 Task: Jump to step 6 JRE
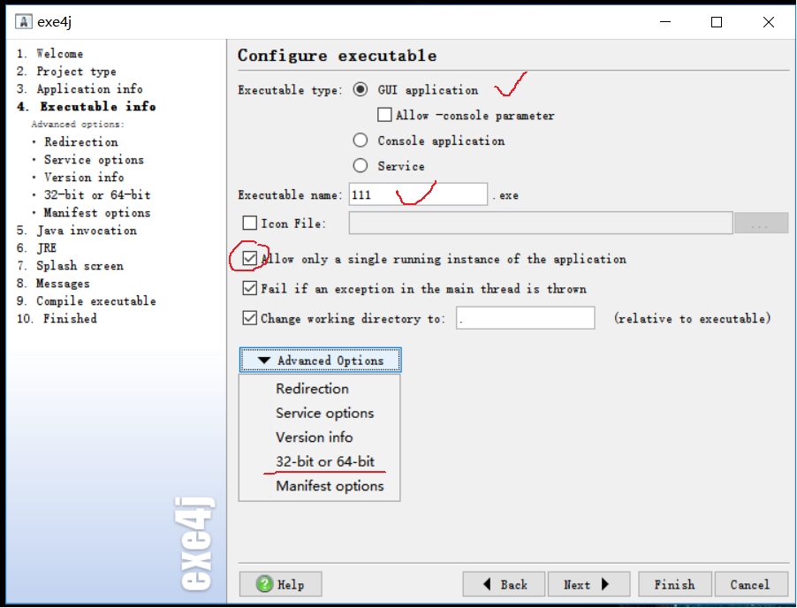point(36,247)
